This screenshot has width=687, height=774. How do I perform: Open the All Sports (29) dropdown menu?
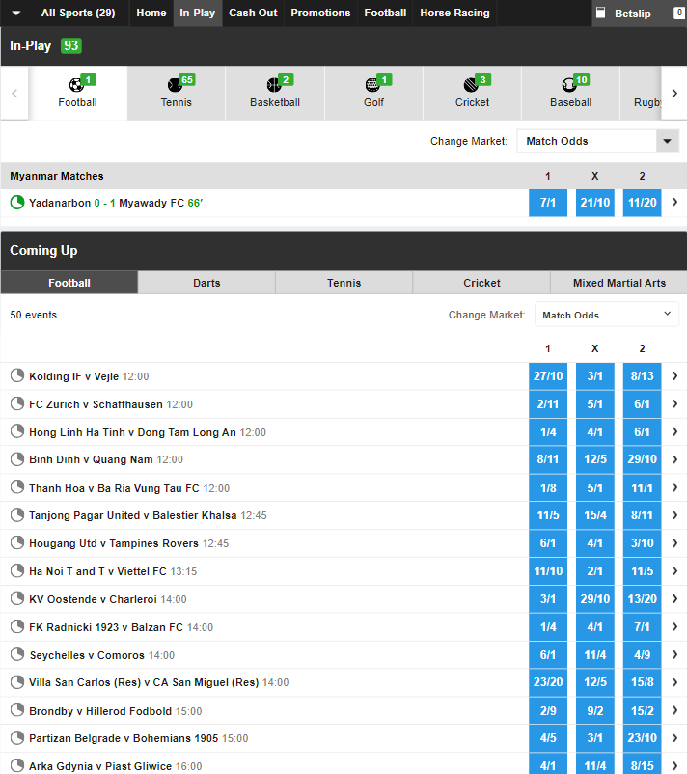64,13
